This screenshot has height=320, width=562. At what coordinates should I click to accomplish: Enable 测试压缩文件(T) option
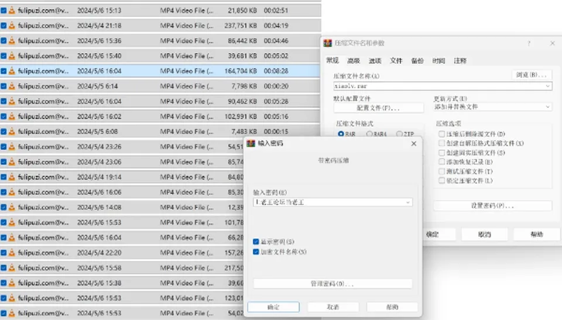coord(441,171)
